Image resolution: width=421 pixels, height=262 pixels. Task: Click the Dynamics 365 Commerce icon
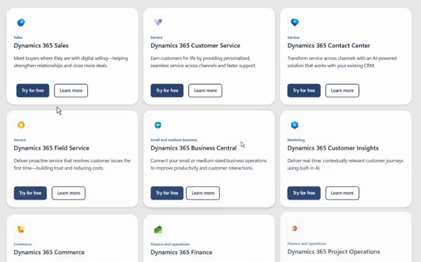[21, 229]
